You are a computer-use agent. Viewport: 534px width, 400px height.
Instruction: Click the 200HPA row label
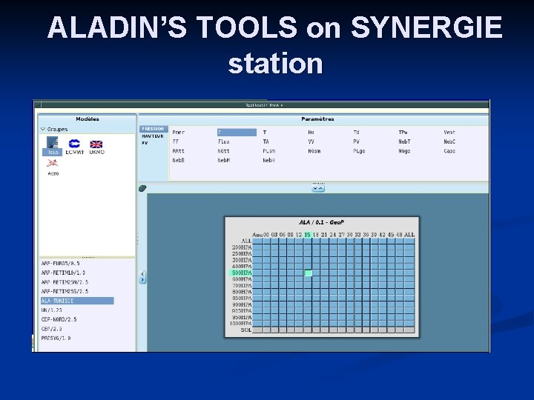[x=242, y=247]
